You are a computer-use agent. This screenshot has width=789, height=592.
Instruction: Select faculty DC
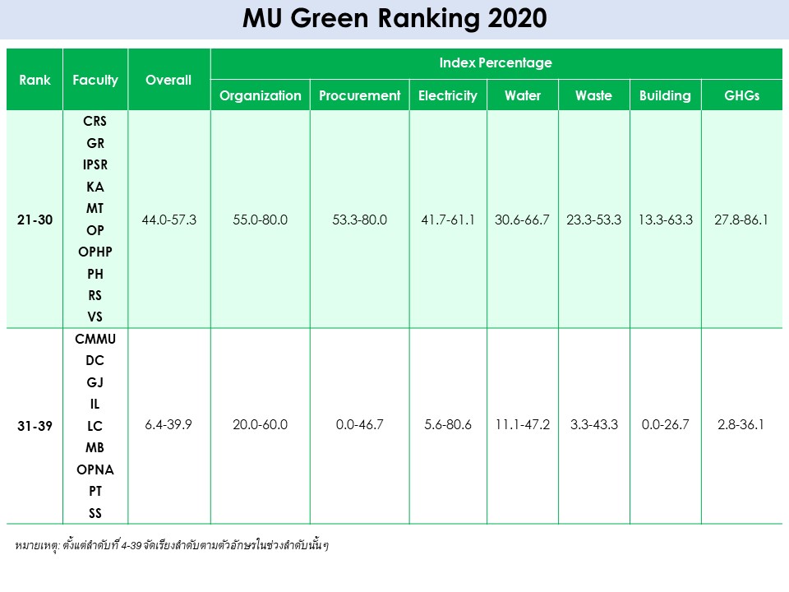tap(95, 360)
